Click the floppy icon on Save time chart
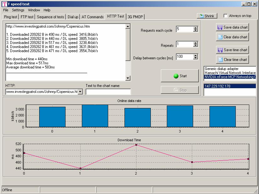This screenshot has width=259, height=194. tap(220, 50)
